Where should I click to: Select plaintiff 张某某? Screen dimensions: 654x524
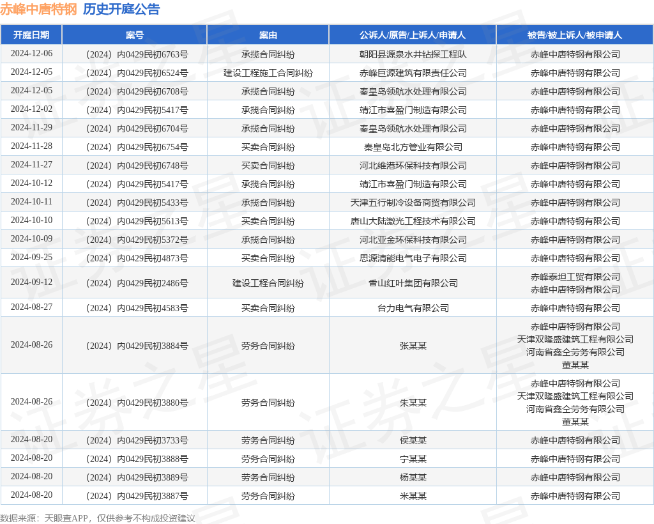point(413,346)
